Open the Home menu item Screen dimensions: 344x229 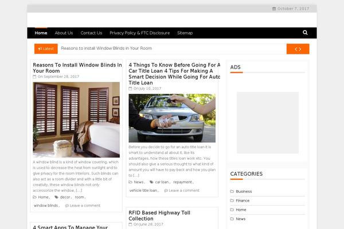tap(41, 33)
